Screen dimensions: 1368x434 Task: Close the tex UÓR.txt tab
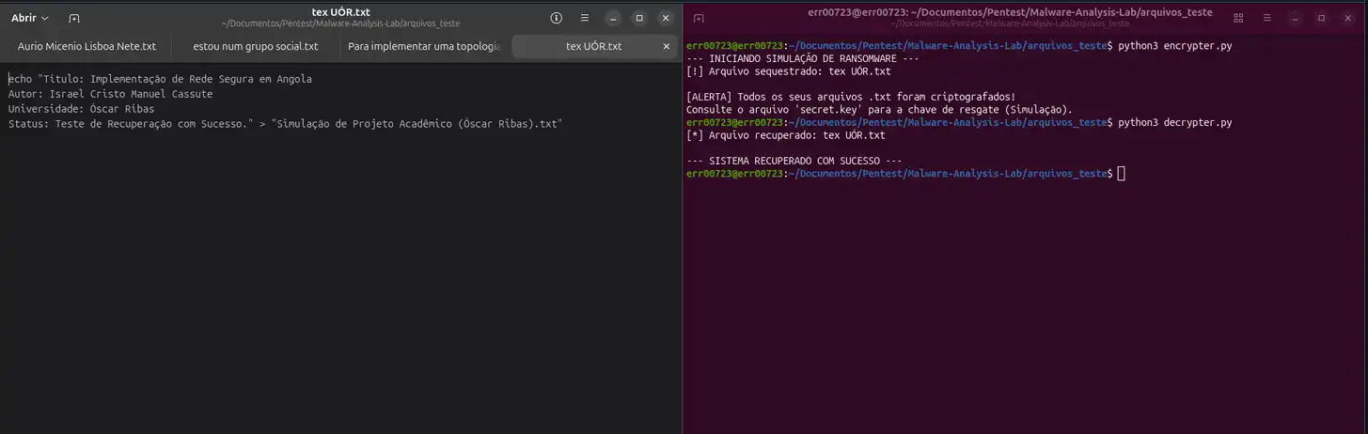tap(667, 46)
